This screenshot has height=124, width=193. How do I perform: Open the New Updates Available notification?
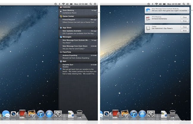pyautogui.click(x=78, y=32)
